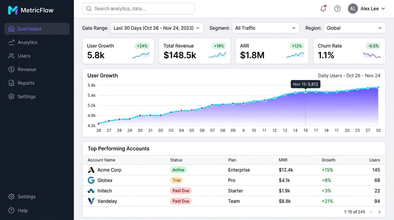Click the Analytics trend icon in sidebar
Viewport: 394px width, 220px height.
(11, 42)
